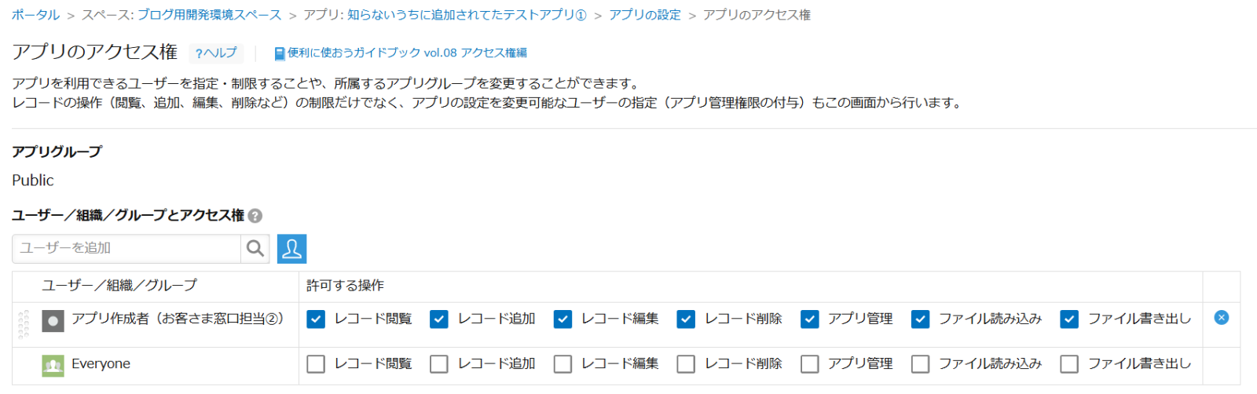Uncheck ファイル読み込み for アプリ作成者
1257x394 pixels.
coord(921,319)
